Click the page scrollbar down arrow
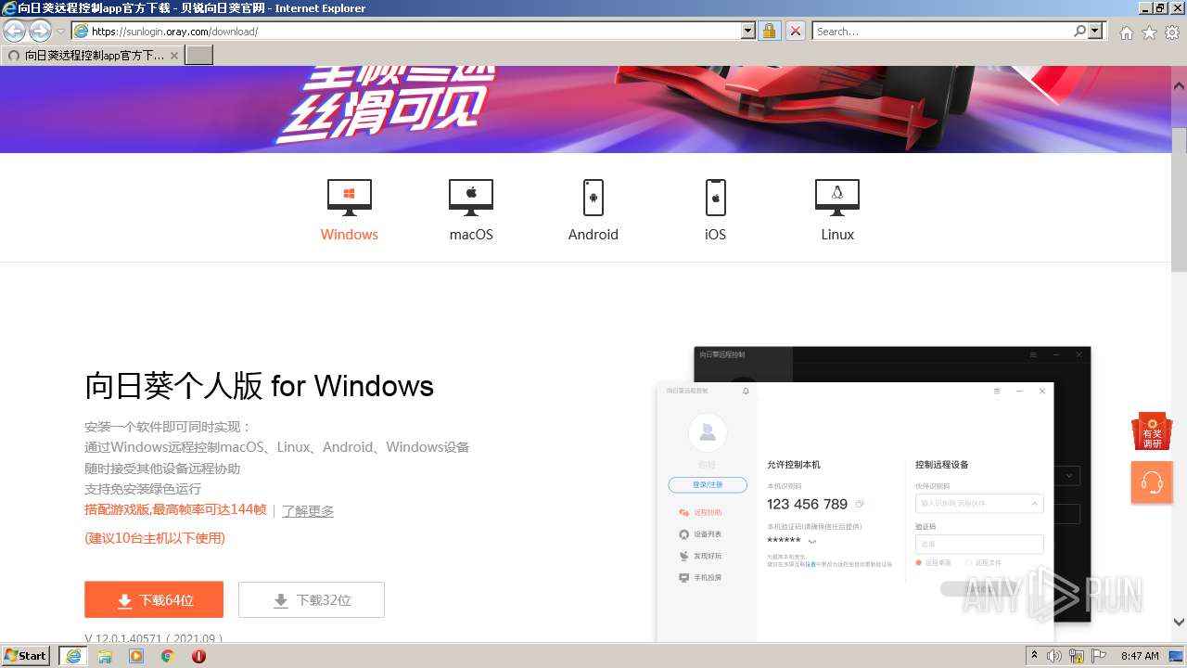Image resolution: width=1187 pixels, height=668 pixels. (1180, 623)
